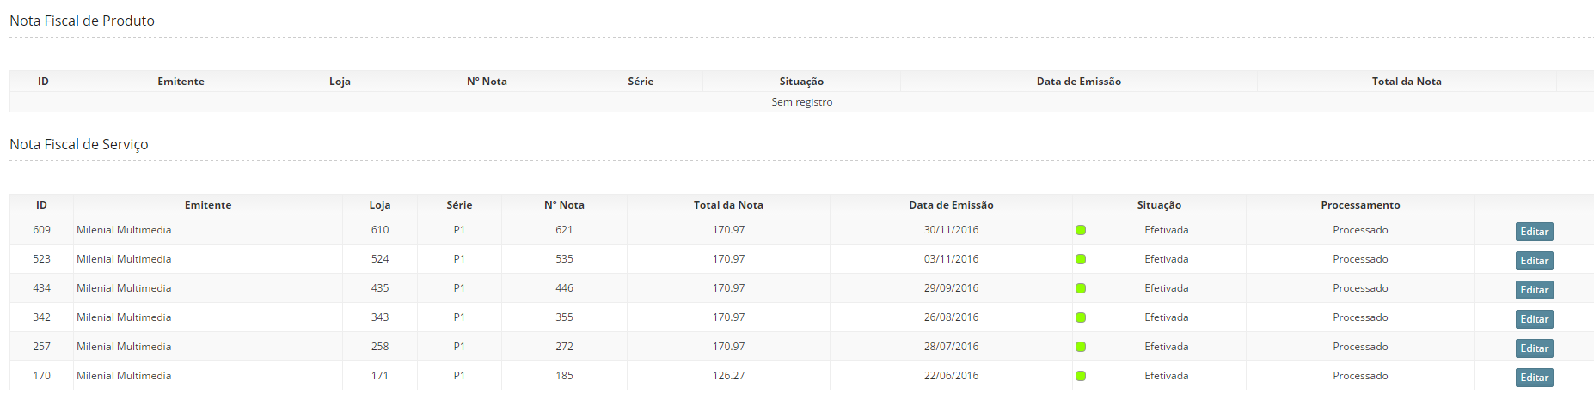Edit the invoice numbered 355
1594x405 pixels.
pyautogui.click(x=1534, y=319)
